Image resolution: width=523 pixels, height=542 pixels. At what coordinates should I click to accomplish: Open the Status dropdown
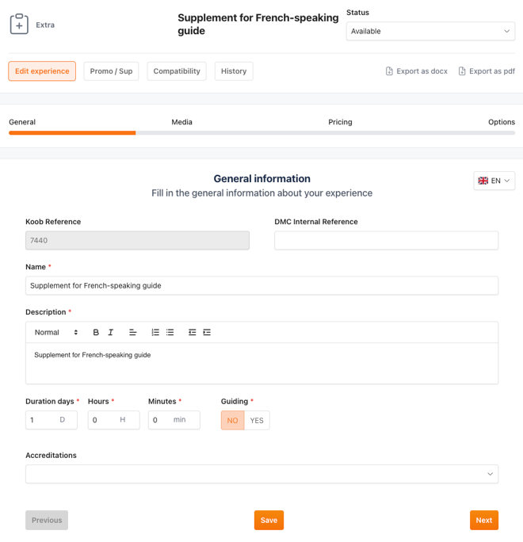[430, 31]
